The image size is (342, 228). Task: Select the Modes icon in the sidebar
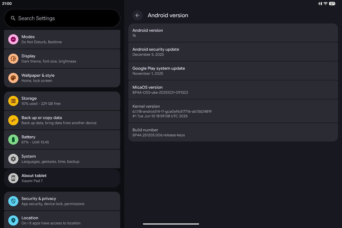pos(13,39)
